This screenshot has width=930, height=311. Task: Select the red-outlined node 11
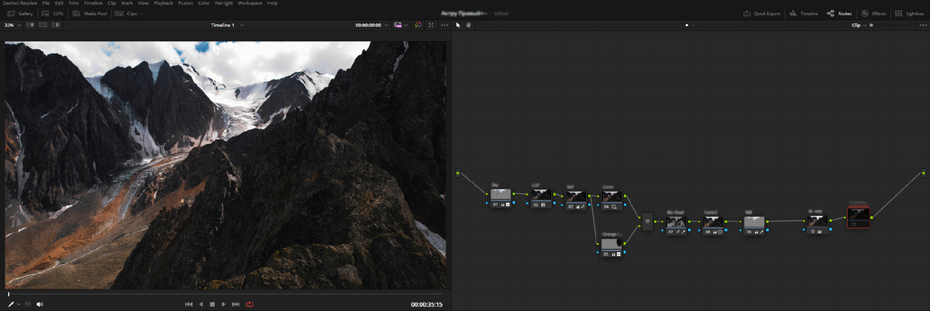[859, 216]
